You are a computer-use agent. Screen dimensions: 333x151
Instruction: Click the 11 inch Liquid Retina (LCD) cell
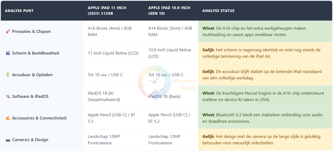tap(113, 53)
